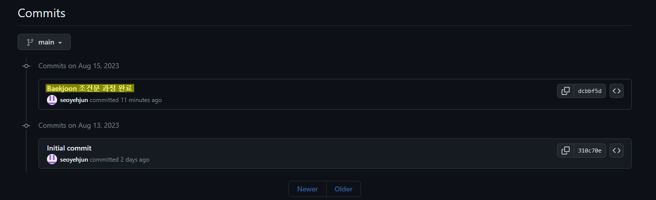Open seoyehjun author link on Baekjoon commit
656x200 pixels.
coord(74,100)
